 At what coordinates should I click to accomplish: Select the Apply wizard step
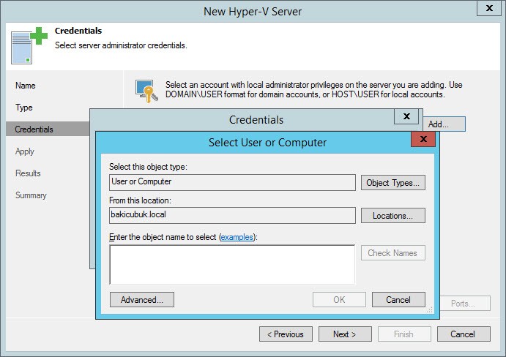point(24,151)
